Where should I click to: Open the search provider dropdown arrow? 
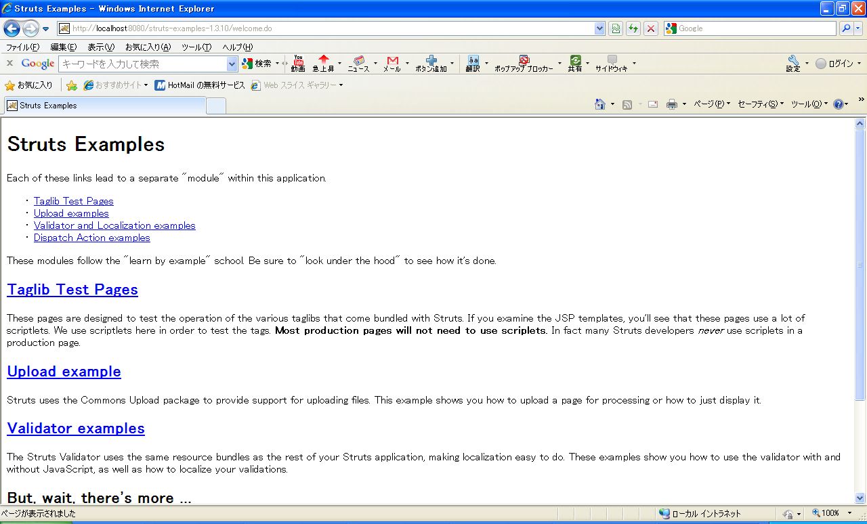tap(859, 28)
